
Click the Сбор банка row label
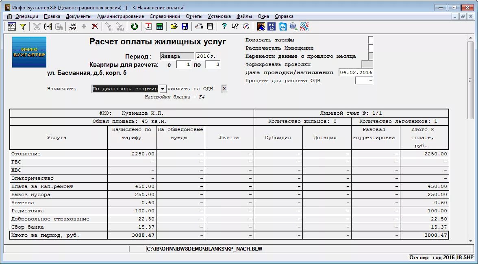[28, 227]
